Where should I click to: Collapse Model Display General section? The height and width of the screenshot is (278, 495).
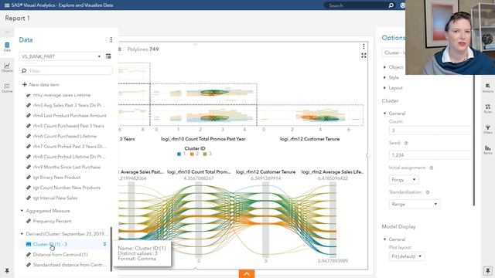tap(384, 239)
